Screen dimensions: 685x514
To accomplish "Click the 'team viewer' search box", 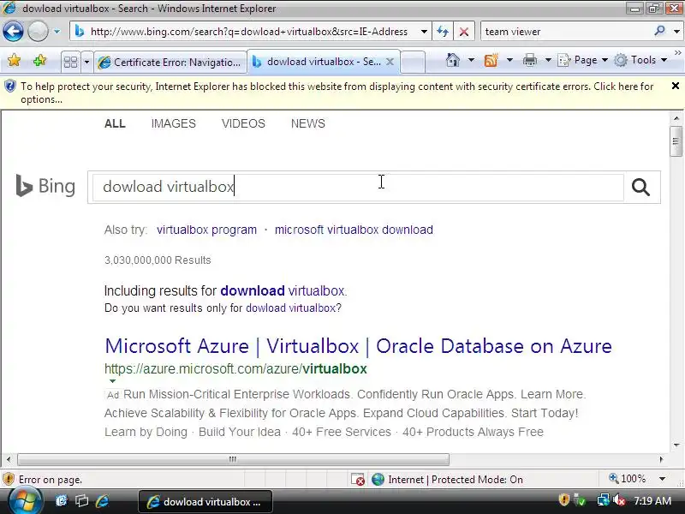I will pos(566,32).
